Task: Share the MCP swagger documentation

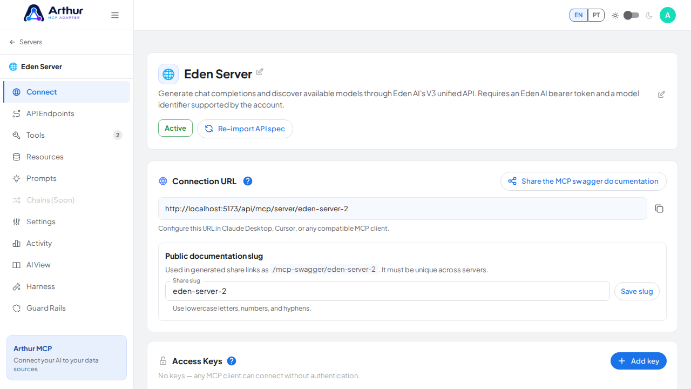Action: coord(584,181)
